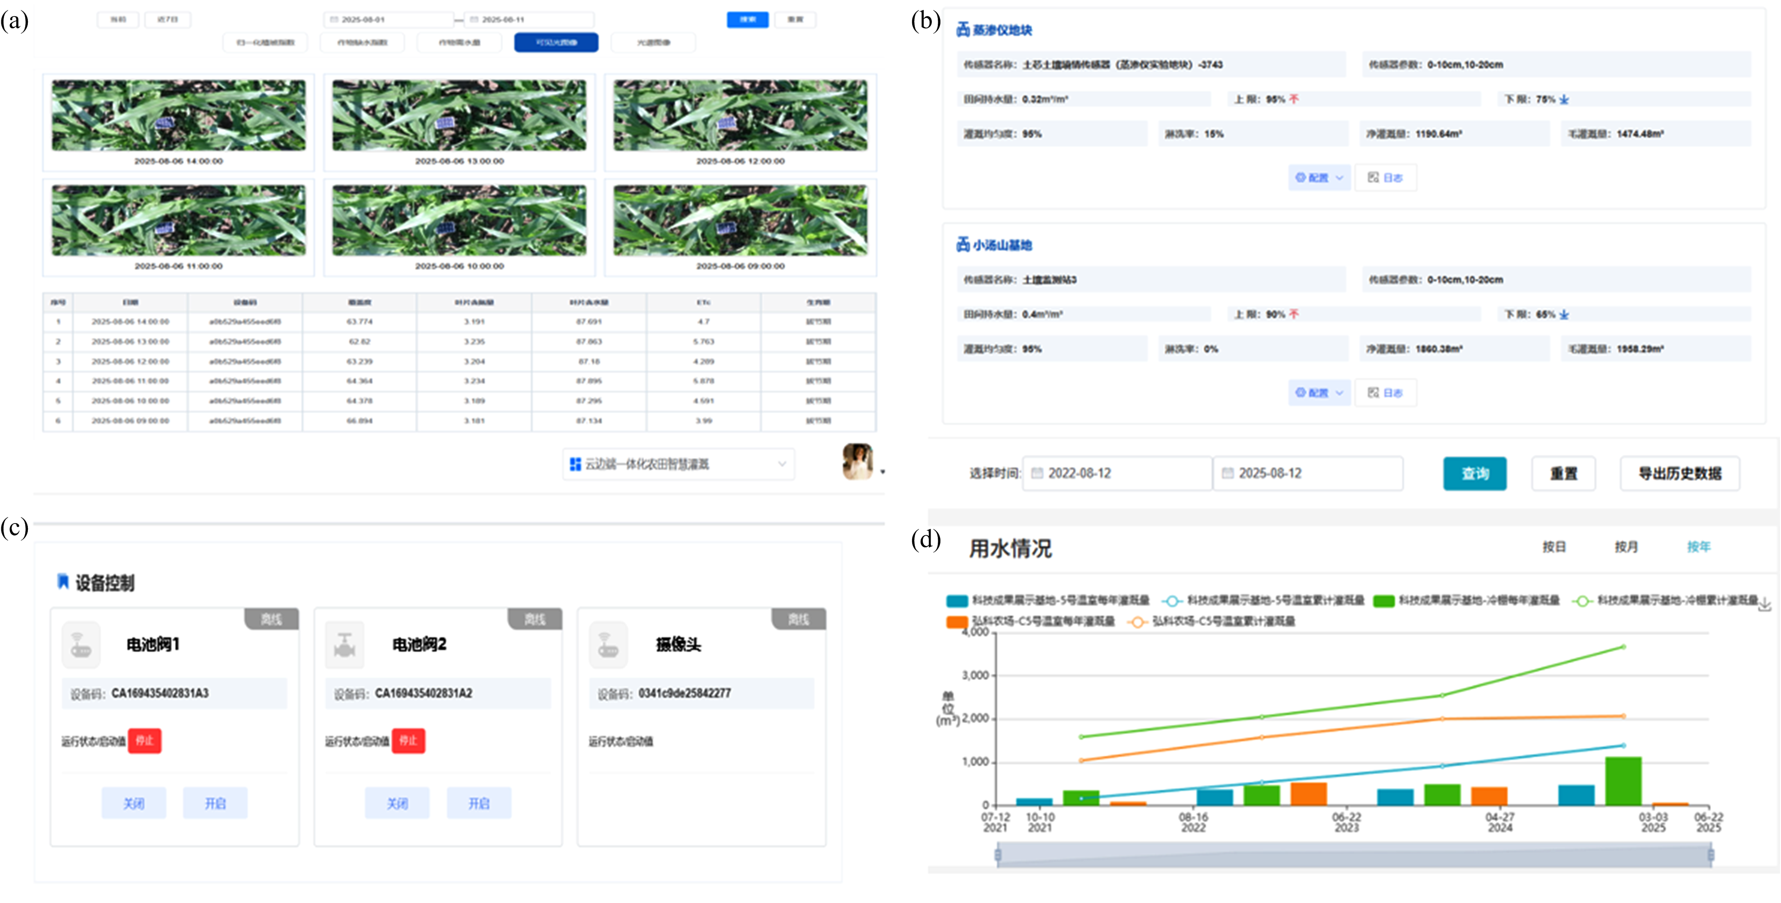
Task: Click the user avatar picture
Action: pyautogui.click(x=857, y=462)
